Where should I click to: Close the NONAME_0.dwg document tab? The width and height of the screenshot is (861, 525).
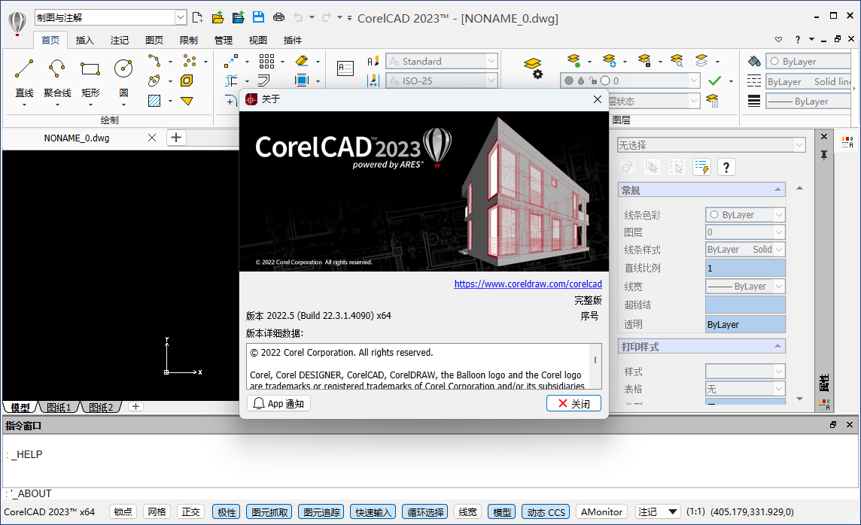152,138
